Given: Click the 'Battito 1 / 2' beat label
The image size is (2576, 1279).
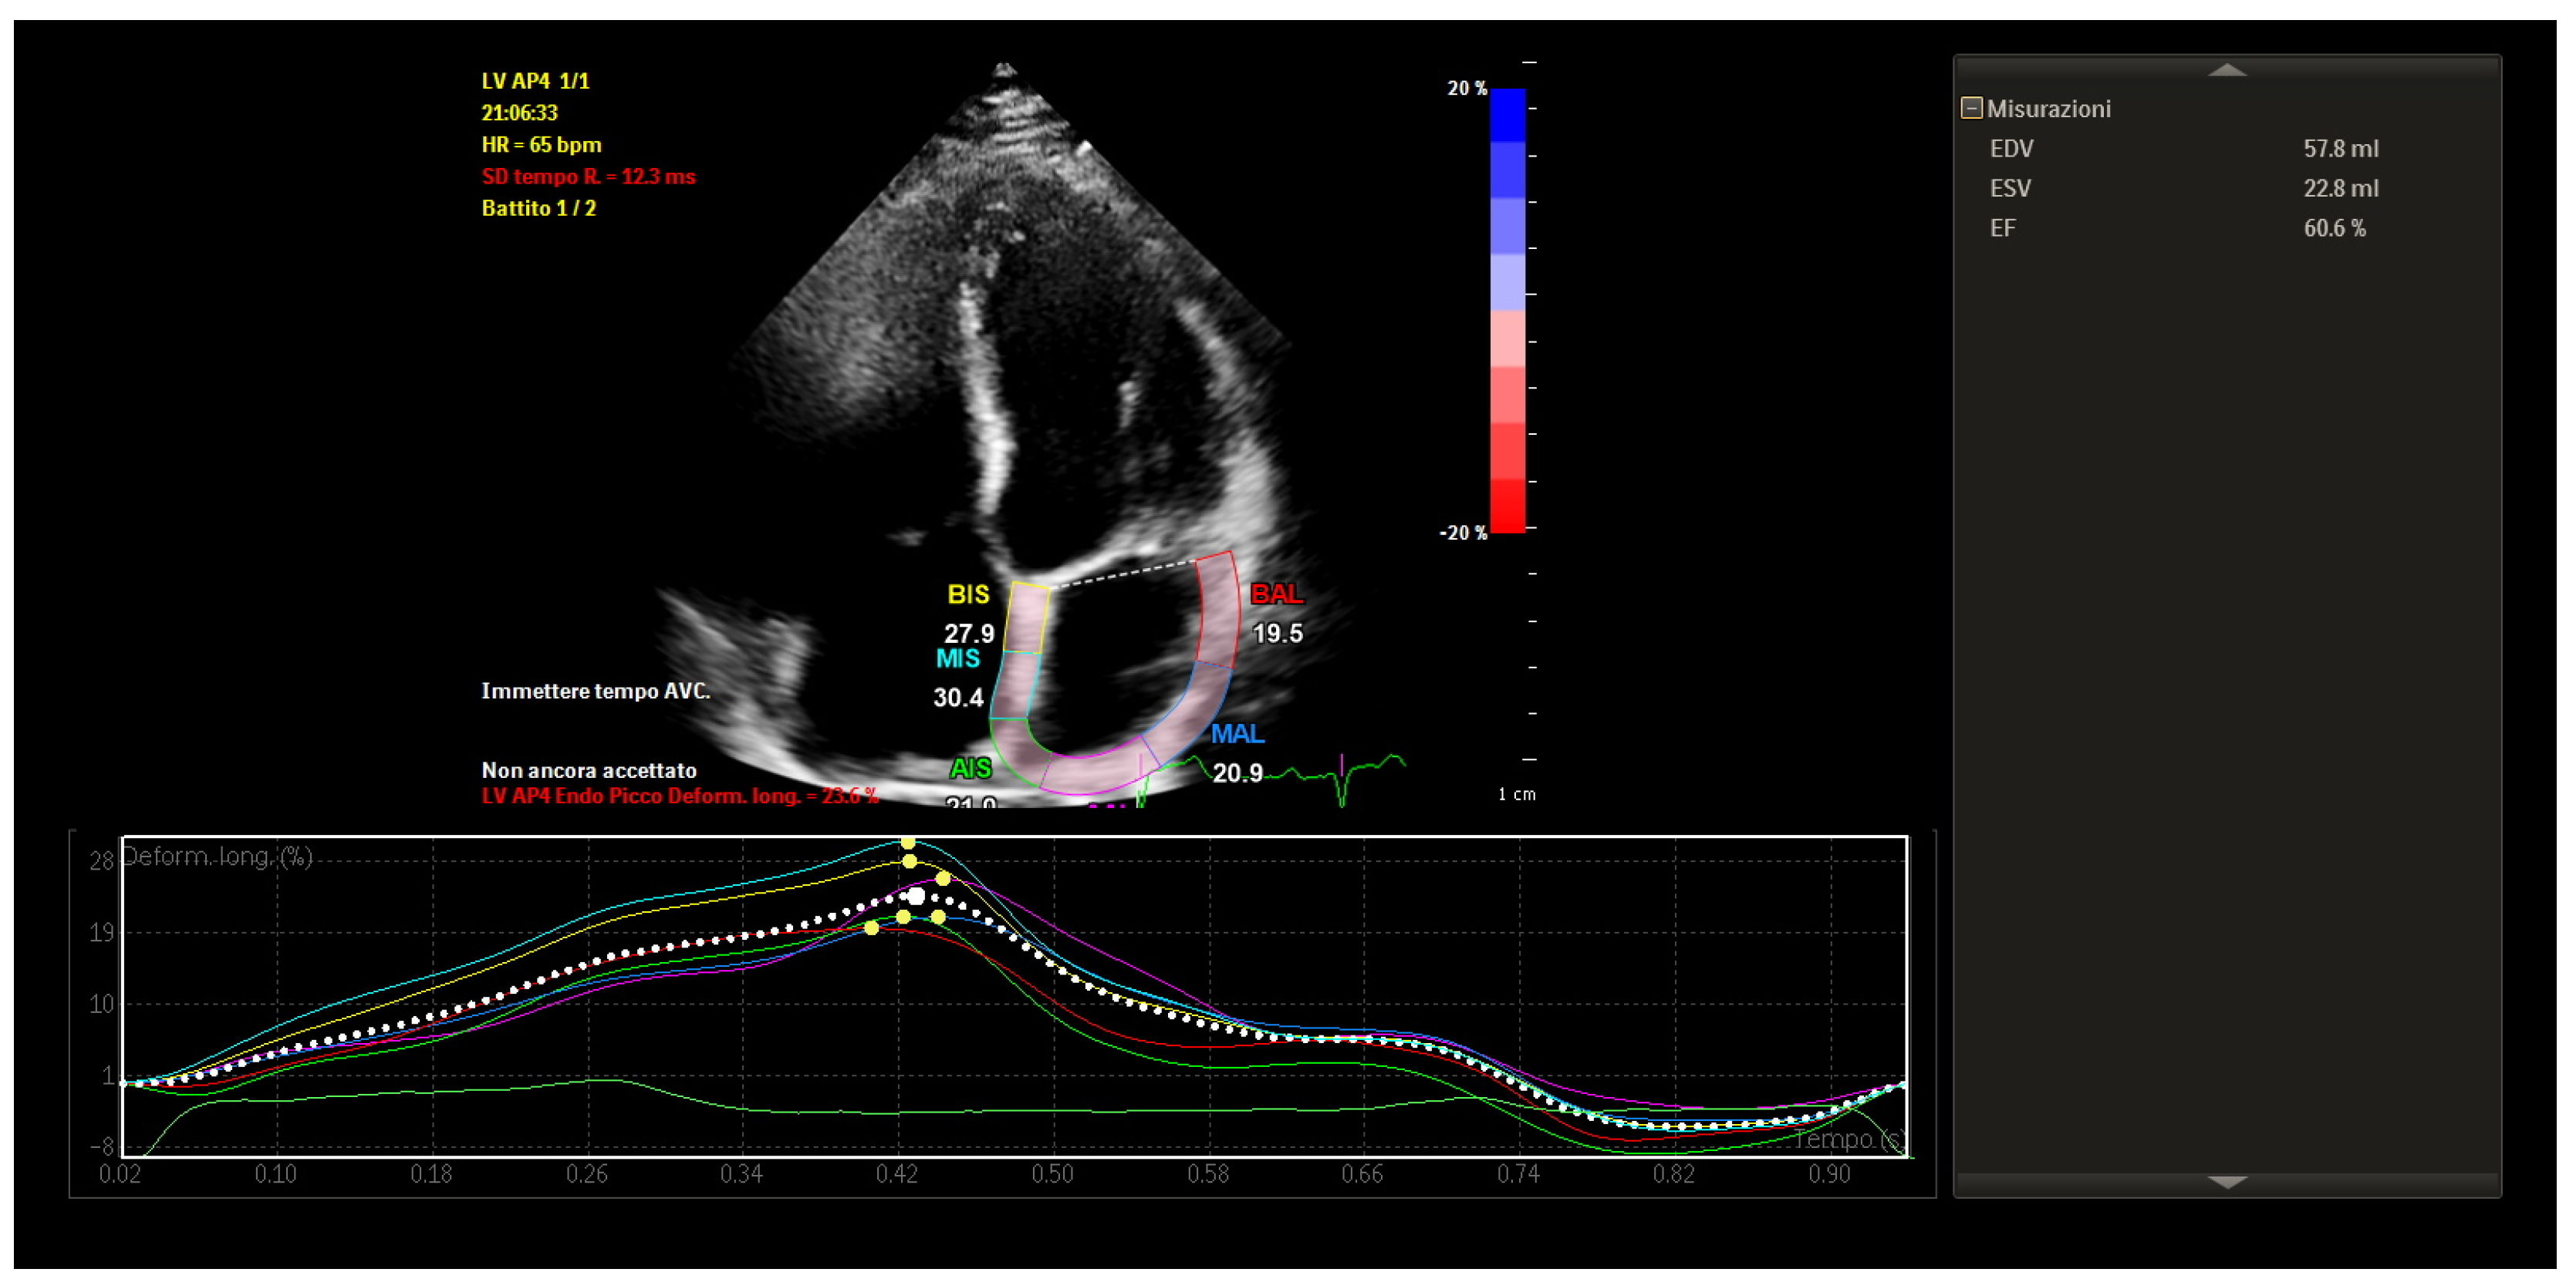Looking at the screenshot, I should (x=538, y=208).
